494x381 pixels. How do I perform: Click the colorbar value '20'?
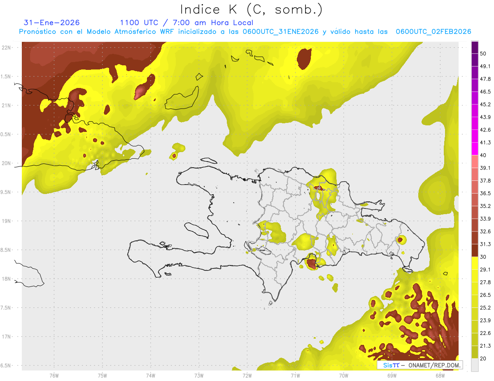(x=483, y=358)
